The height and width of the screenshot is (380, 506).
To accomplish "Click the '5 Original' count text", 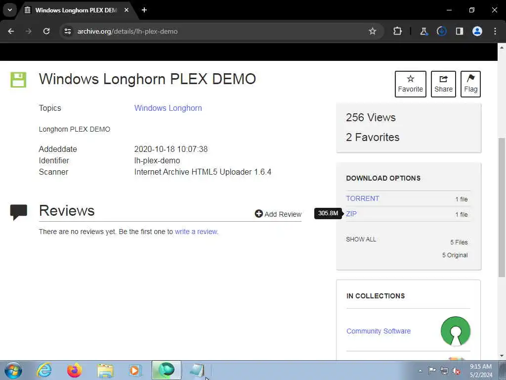I will (455, 255).
